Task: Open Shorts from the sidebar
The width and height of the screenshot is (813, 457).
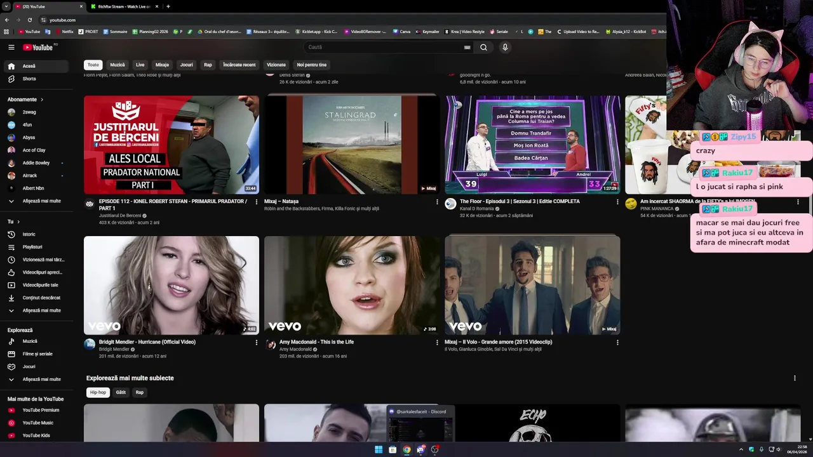Action: pyautogui.click(x=36, y=79)
